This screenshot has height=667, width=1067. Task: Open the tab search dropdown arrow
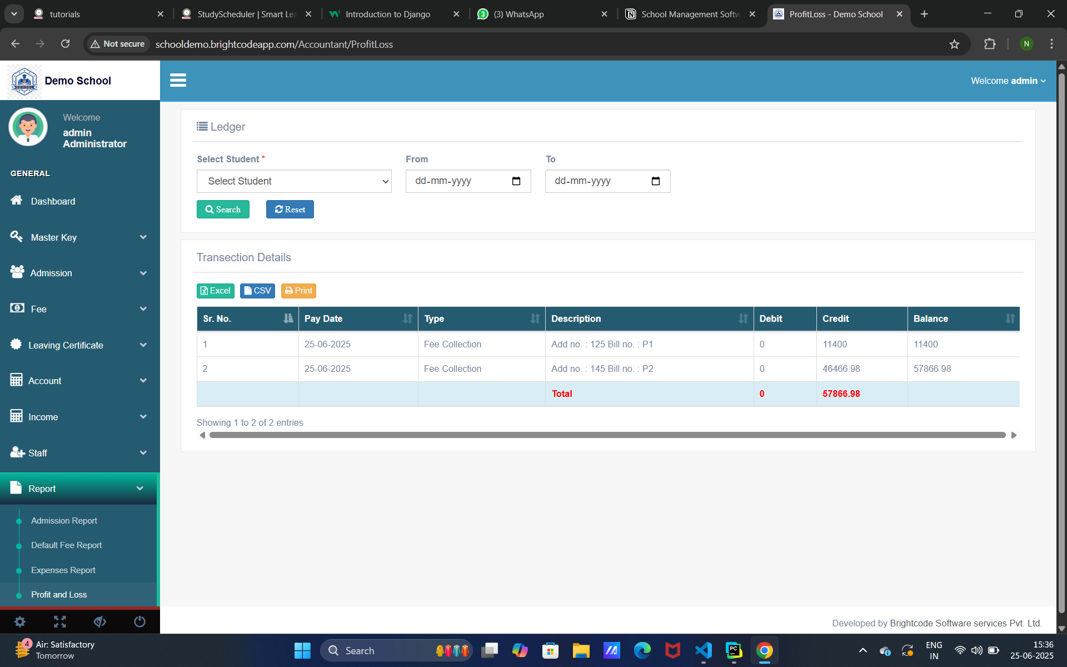point(14,14)
